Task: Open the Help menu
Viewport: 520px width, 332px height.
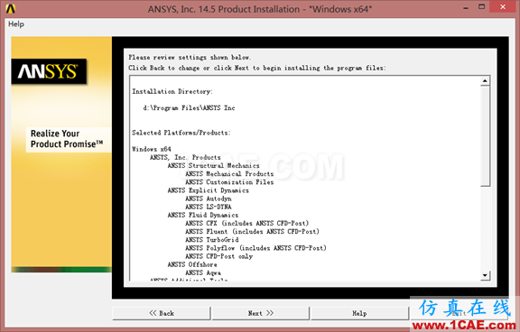Action: tap(16, 24)
